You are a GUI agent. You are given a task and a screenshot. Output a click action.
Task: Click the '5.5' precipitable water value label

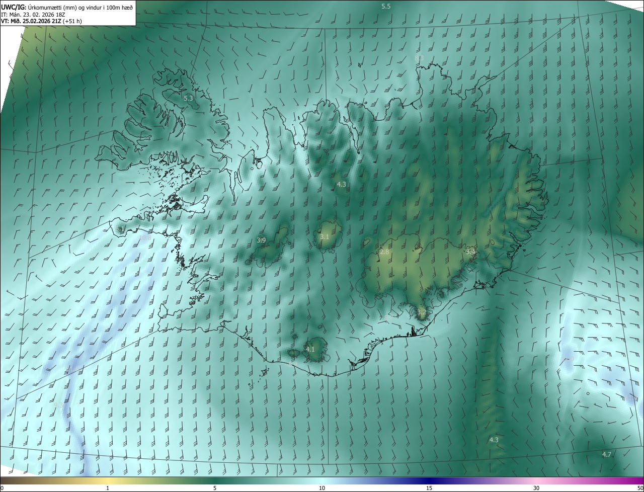point(386,6)
